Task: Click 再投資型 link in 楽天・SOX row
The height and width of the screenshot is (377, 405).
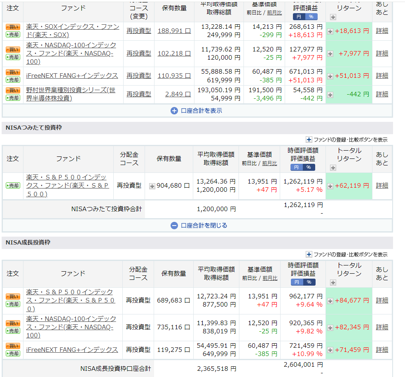Action: pos(139,31)
